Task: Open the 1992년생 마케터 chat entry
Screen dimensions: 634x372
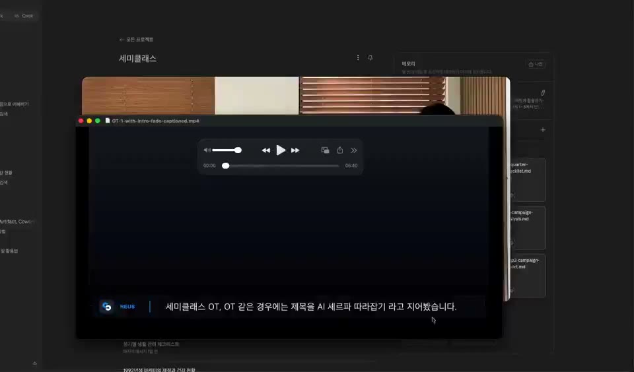Action: pos(159,369)
